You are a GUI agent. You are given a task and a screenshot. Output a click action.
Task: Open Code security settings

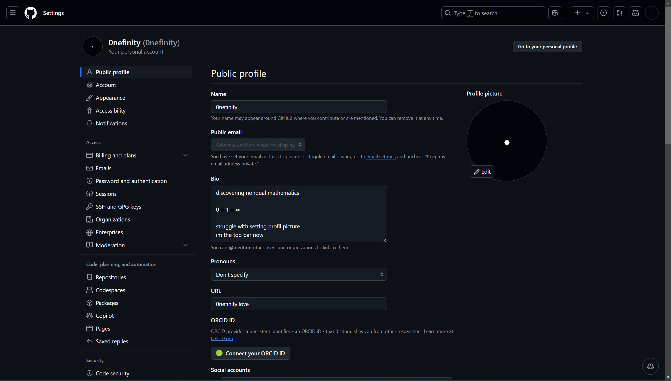click(138, 373)
